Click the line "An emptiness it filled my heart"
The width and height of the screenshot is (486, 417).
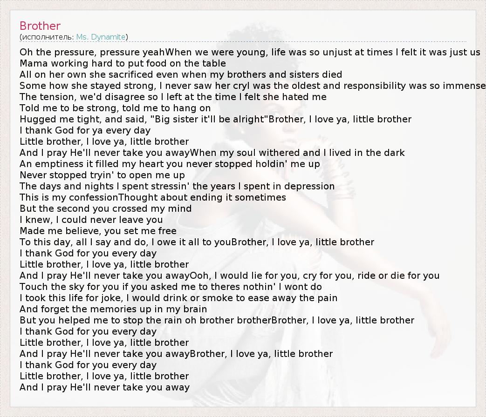[x=170, y=164]
